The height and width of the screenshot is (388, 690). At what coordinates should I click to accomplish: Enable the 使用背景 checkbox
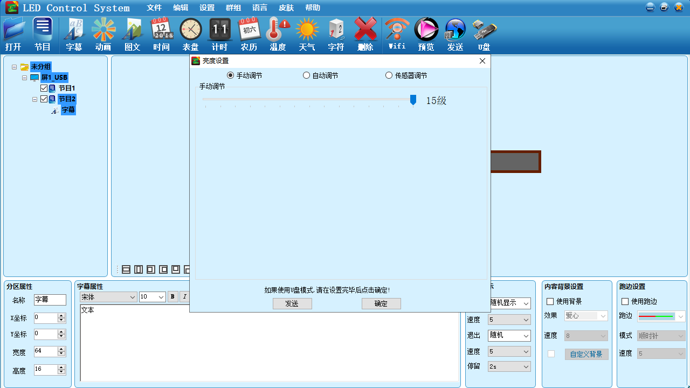(x=549, y=301)
